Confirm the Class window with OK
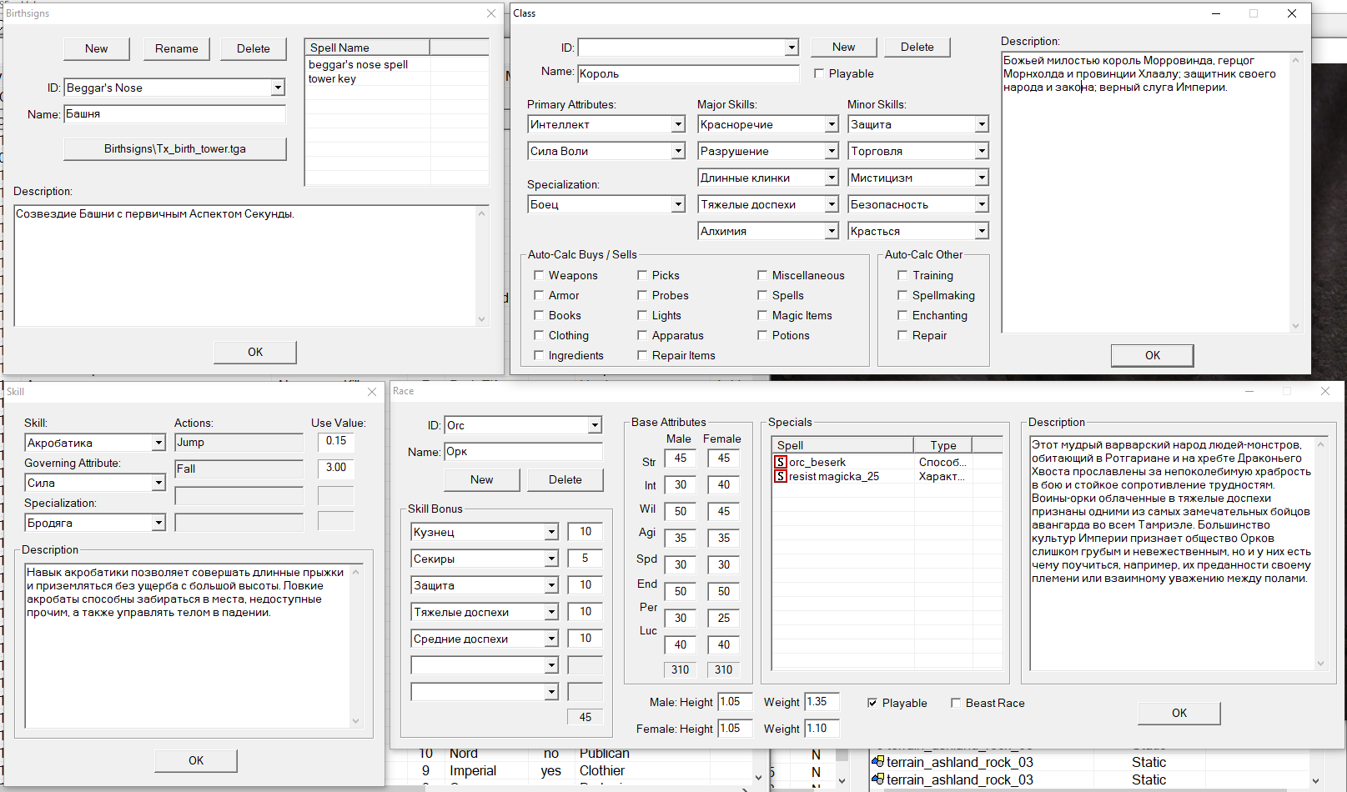Screen dimensions: 1347x792 click(x=1153, y=355)
